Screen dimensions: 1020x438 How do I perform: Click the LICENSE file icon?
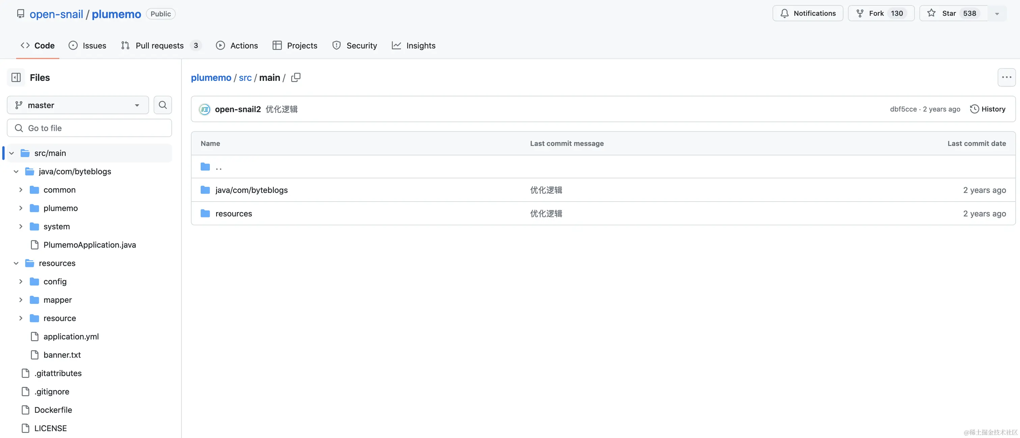tap(26, 428)
